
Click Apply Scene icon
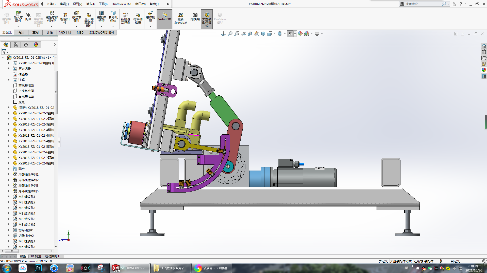[x=307, y=34]
